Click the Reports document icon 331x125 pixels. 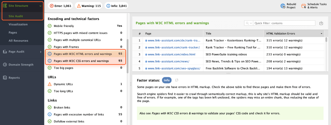click(x=5, y=78)
